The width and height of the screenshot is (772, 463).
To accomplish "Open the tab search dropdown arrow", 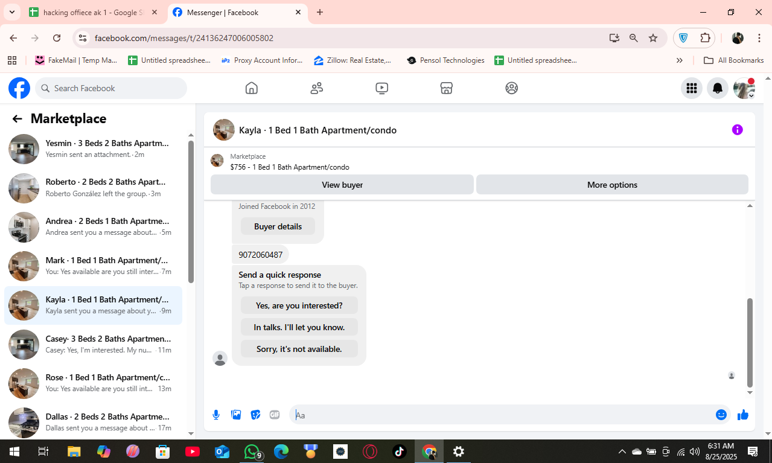I will pyautogui.click(x=11, y=12).
